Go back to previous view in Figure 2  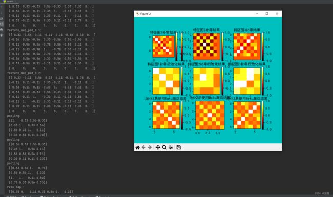pos(144,147)
